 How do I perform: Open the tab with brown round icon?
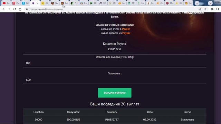pos(55,3)
